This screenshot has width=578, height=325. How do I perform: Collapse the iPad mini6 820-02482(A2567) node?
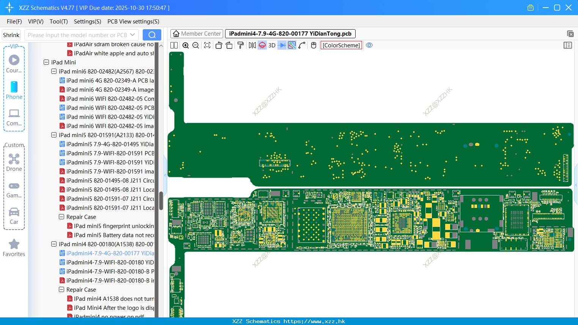(x=54, y=71)
